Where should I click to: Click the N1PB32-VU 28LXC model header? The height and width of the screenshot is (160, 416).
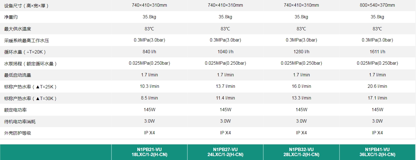[301, 152]
